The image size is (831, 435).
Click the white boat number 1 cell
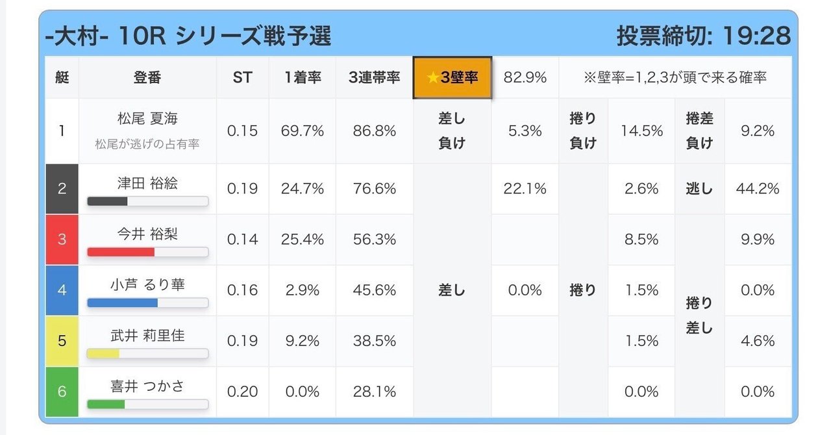tap(62, 130)
